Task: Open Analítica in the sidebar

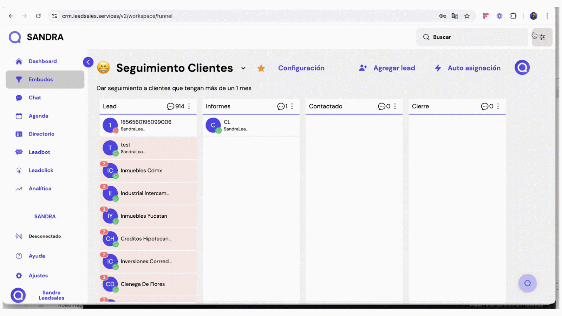Action: point(40,189)
